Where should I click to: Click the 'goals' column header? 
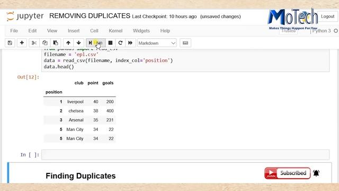point(108,83)
